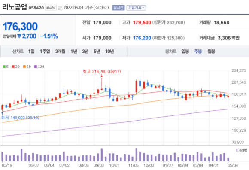Screen dimensions: 249x170
Task: Click the red 20 moving-average legend swatch
Action: pyautogui.click(x=13, y=67)
